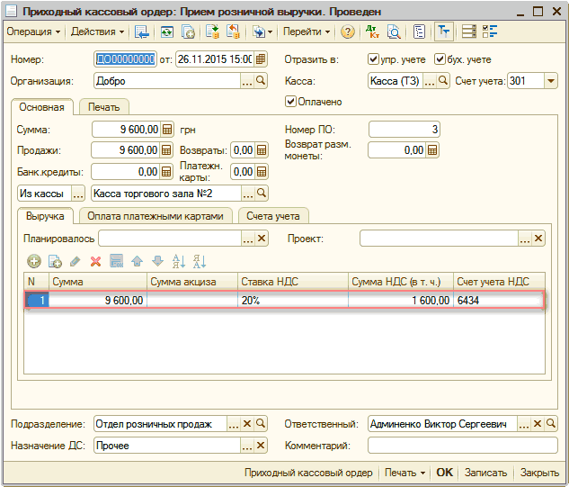569x487 pixels.
Task: Sort rows ascending with the A-Z icon
Action: pos(178,261)
